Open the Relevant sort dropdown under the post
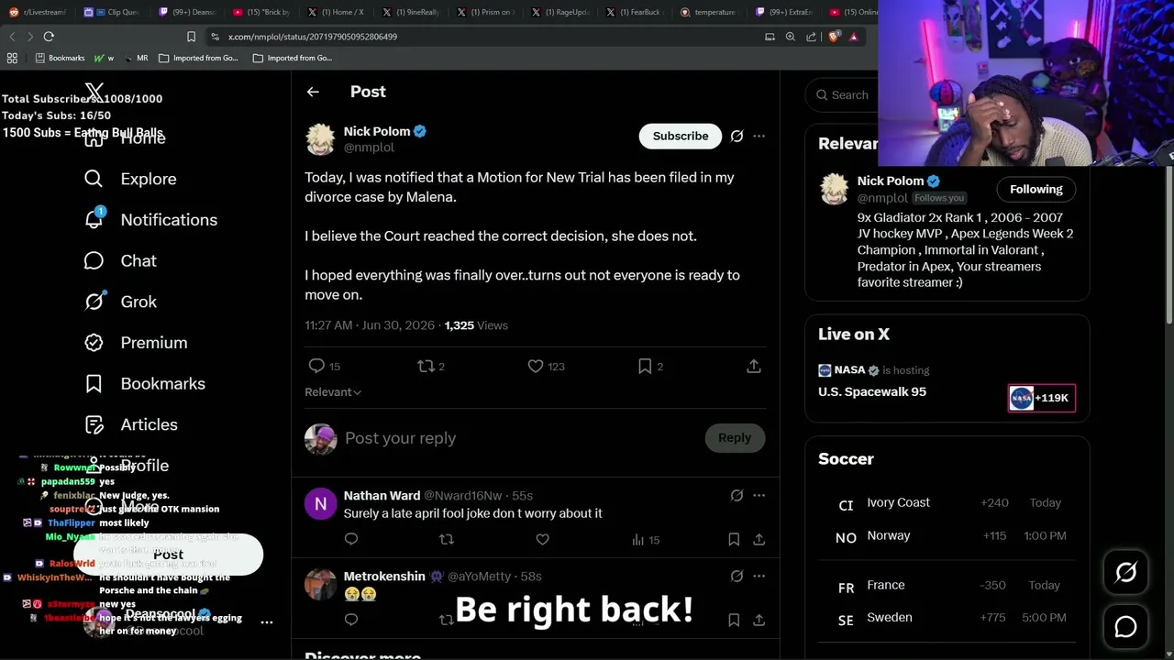 pos(333,392)
